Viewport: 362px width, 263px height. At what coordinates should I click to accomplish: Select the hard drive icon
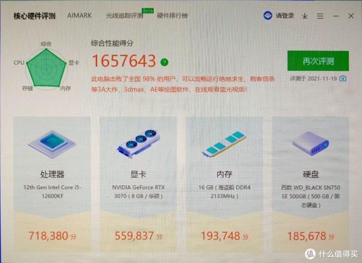pos(311,143)
